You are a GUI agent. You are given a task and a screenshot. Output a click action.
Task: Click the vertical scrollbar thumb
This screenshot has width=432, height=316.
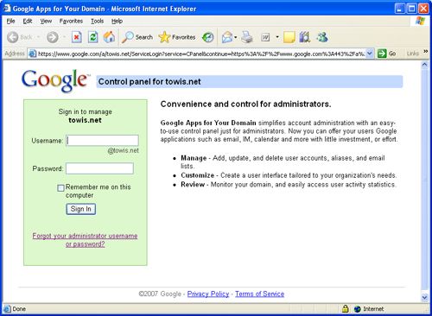(x=424, y=180)
